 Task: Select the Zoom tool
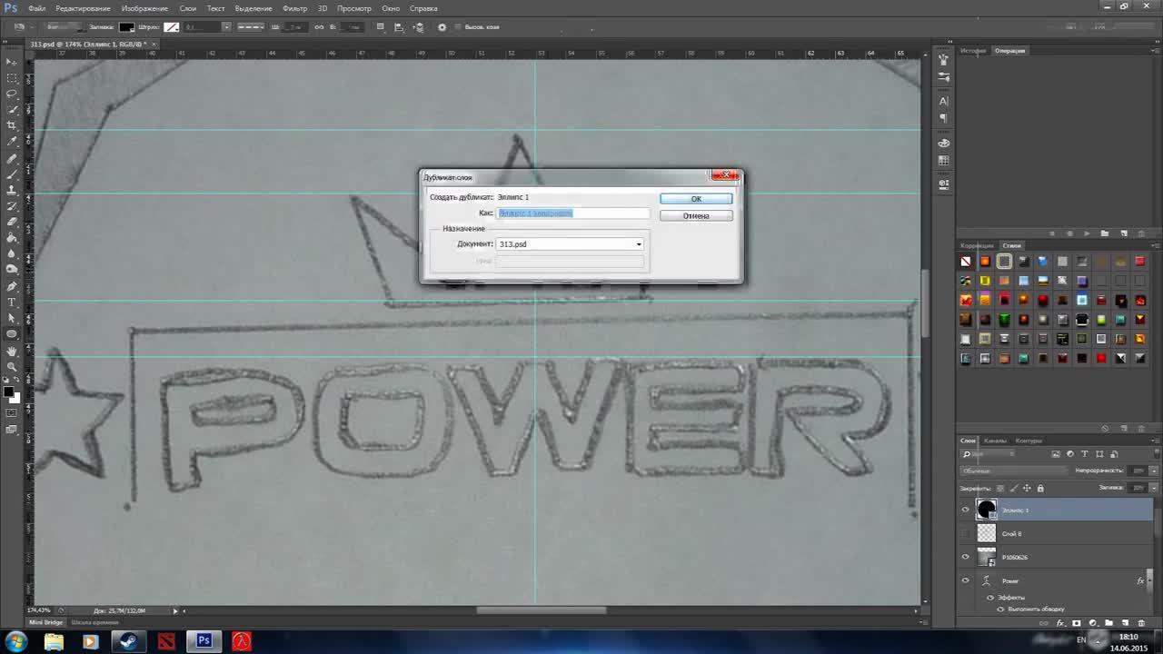(12, 366)
